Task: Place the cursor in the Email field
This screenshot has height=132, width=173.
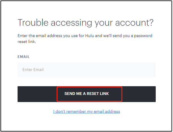Action: click(87, 70)
